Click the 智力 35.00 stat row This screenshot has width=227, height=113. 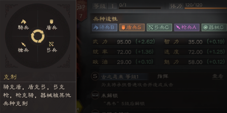coord(195,42)
